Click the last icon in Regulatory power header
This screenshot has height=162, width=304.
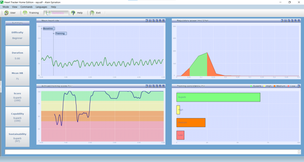point(299,20)
